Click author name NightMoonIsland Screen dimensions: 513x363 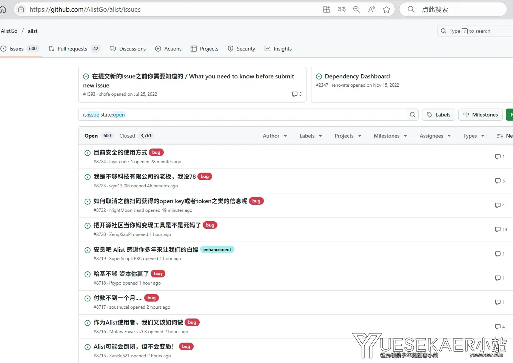126,210
